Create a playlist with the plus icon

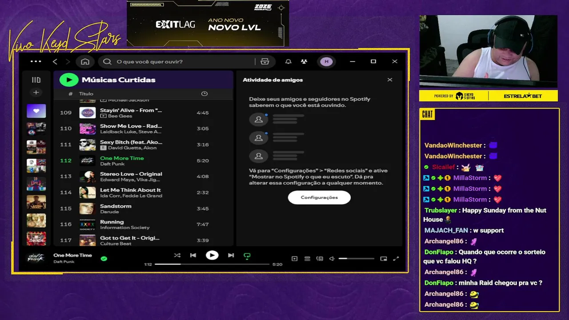pyautogui.click(x=36, y=92)
